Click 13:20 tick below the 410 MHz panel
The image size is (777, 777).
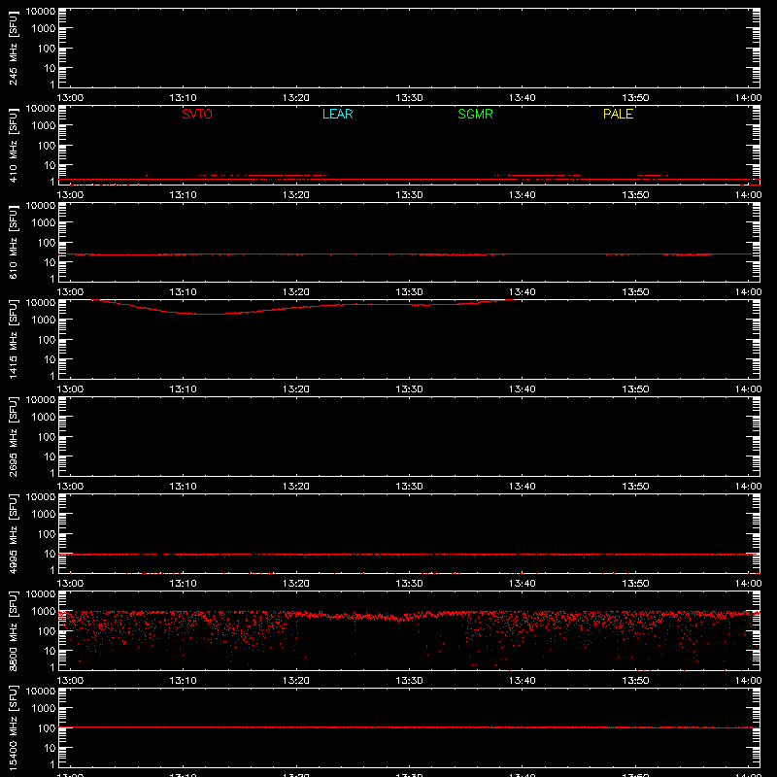pos(296,195)
